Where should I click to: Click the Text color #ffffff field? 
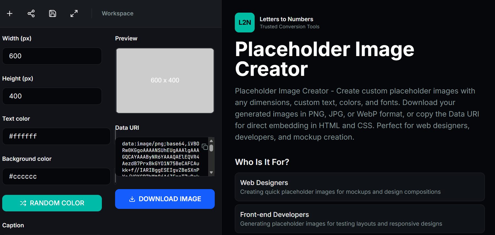[x=56, y=136]
